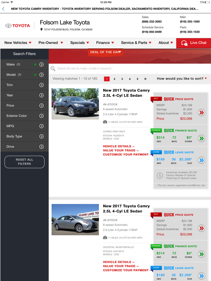Open Customize Your Payment for Celestial Silver Camry
This screenshot has height=281, width=211.
(x=127, y=270)
